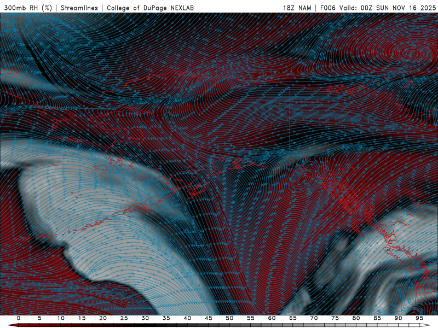This screenshot has width=438, height=328.
Task: Click the '55' value on the color scale
Action: pos(251,318)
